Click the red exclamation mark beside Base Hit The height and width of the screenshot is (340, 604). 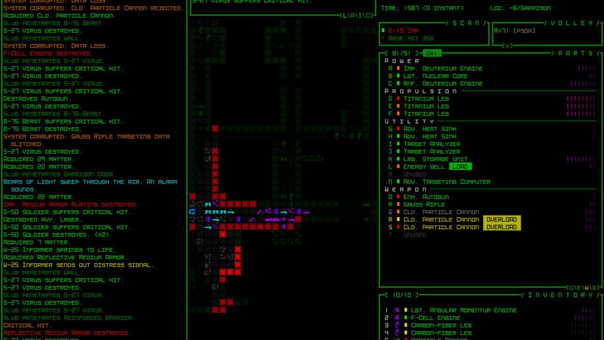(x=383, y=38)
